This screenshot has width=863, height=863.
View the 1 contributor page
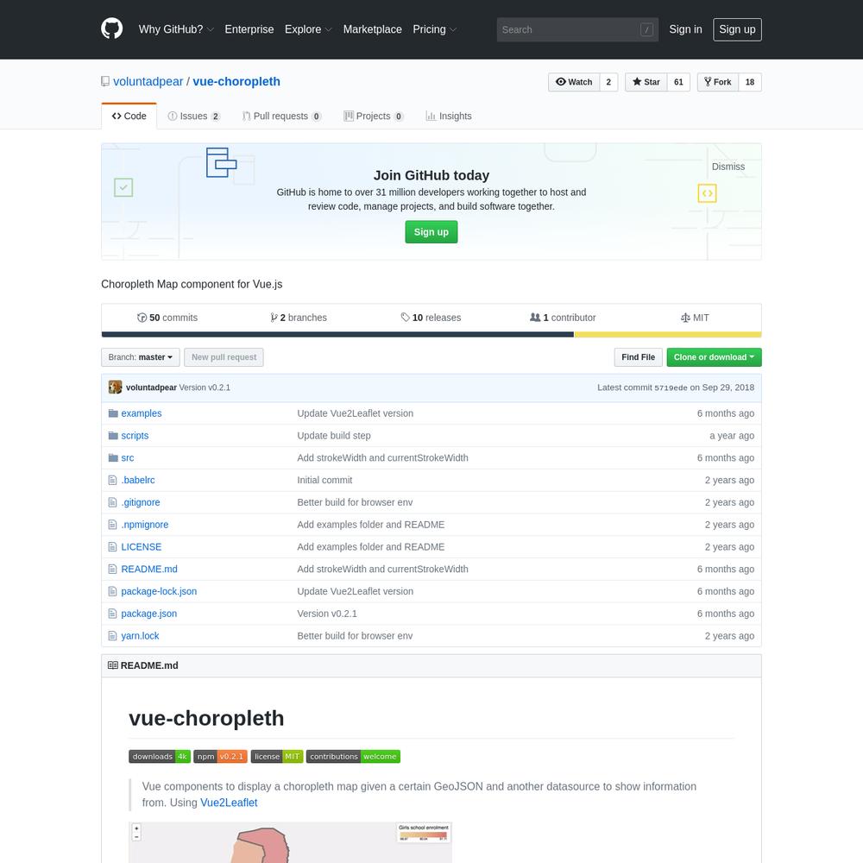click(x=563, y=318)
